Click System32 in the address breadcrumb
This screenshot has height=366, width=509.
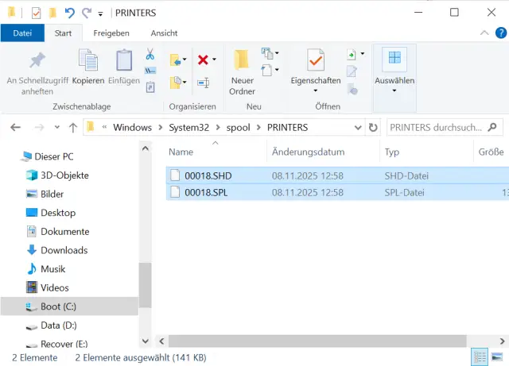pyautogui.click(x=189, y=127)
